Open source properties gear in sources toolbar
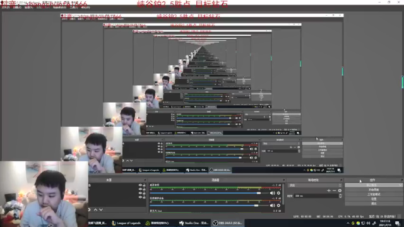Screen dimensions: 404x227 click(89, 210)
